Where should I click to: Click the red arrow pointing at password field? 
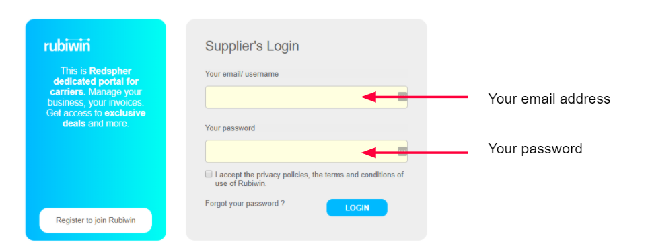414,153
